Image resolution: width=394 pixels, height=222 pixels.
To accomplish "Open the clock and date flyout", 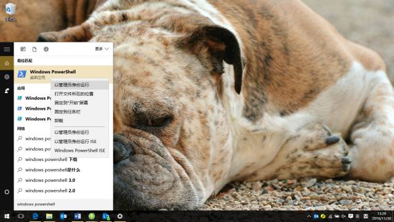I will (x=382, y=216).
